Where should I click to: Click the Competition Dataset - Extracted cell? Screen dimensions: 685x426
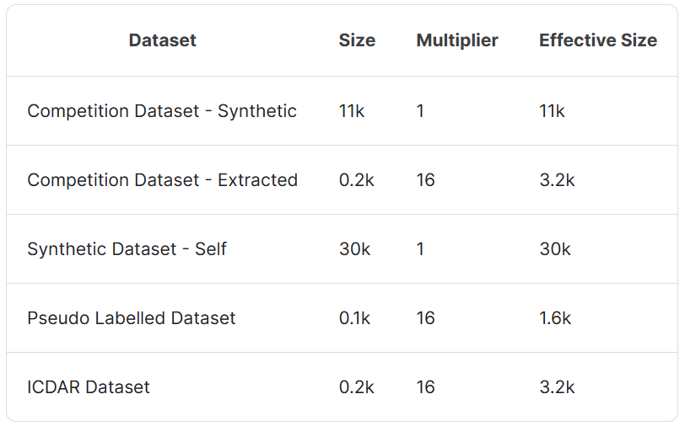pyautogui.click(x=162, y=180)
